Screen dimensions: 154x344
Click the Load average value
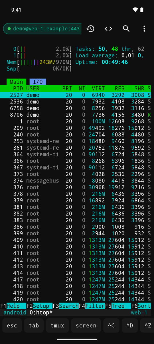(133, 56)
